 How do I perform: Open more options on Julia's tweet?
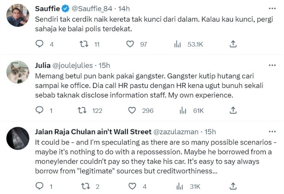[272, 65]
